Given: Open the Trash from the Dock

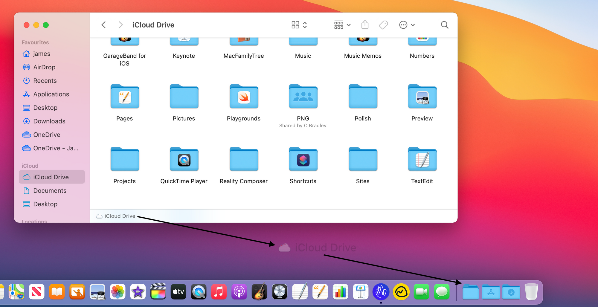Looking at the screenshot, I should click(531, 291).
